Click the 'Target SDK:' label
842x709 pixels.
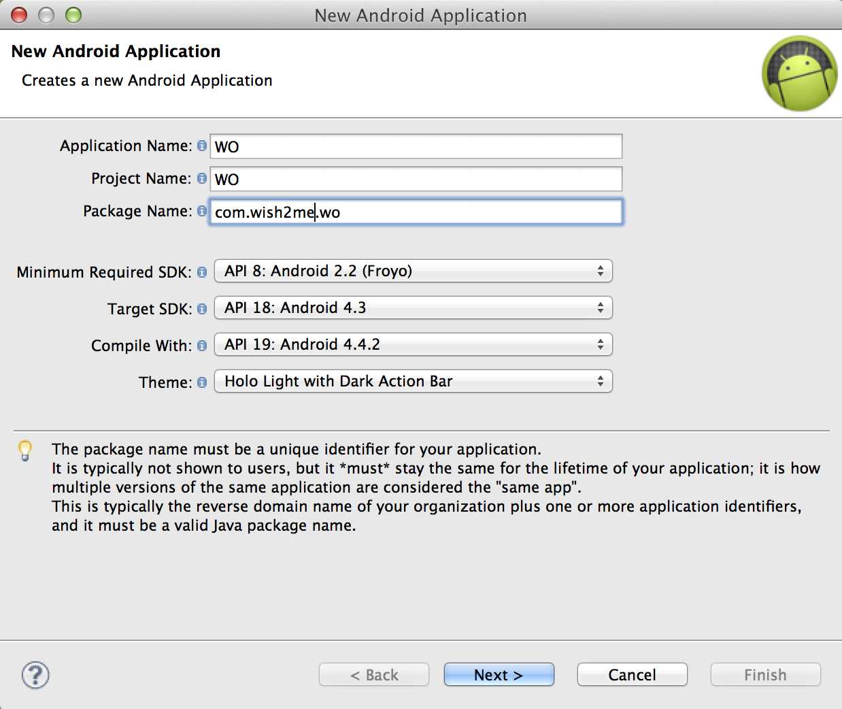click(150, 309)
